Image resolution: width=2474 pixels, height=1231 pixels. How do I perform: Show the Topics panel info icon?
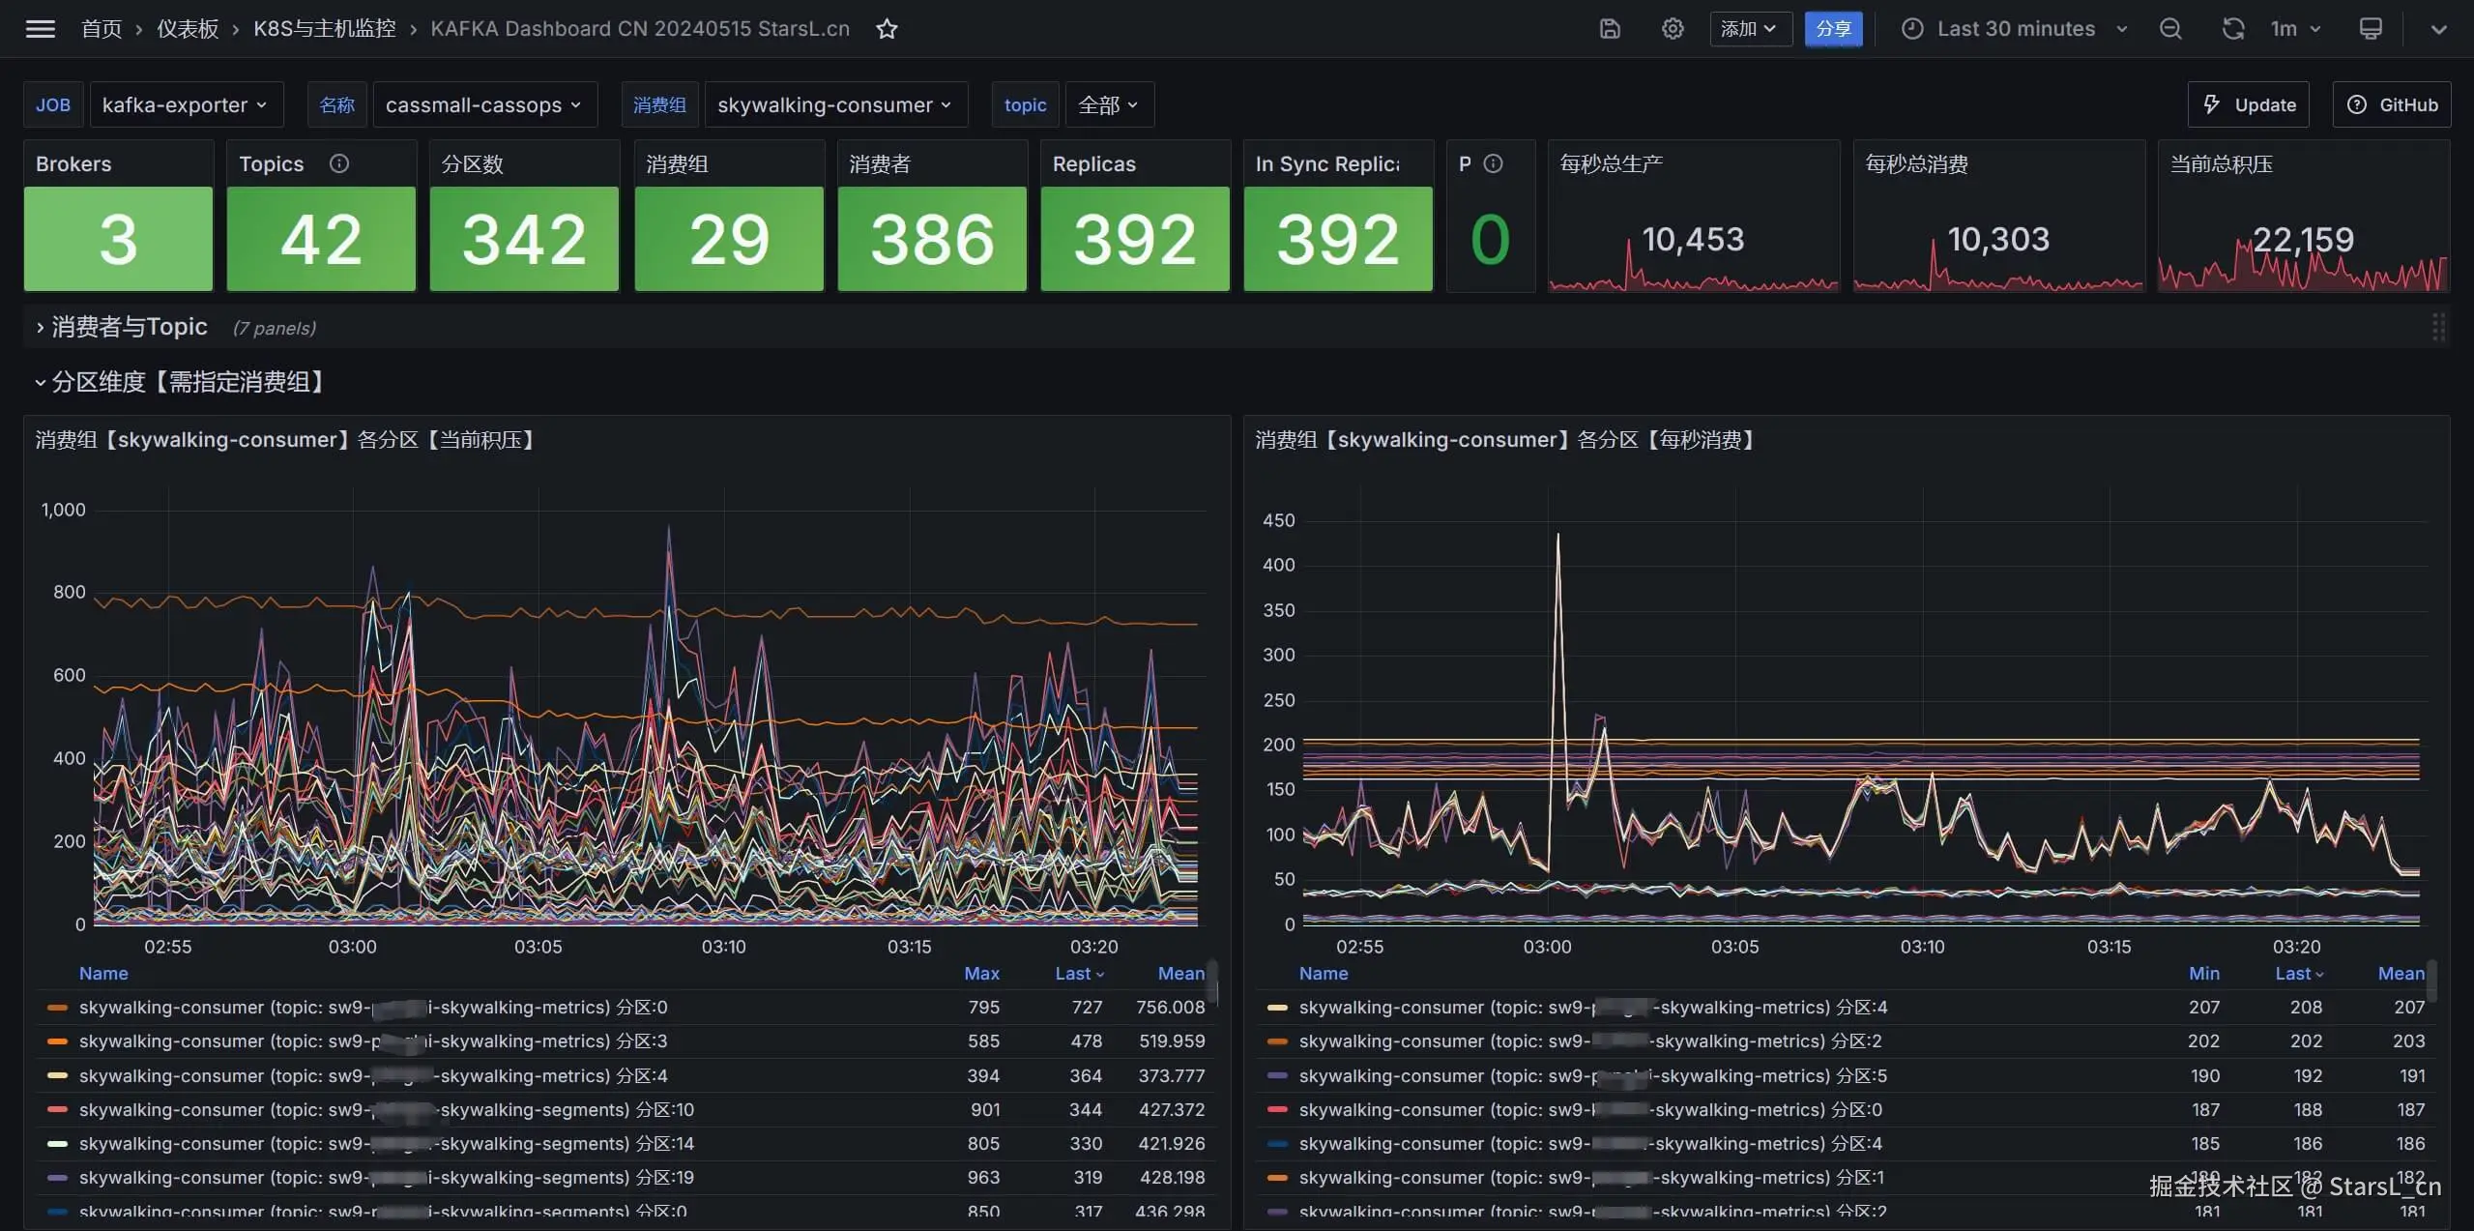[338, 163]
